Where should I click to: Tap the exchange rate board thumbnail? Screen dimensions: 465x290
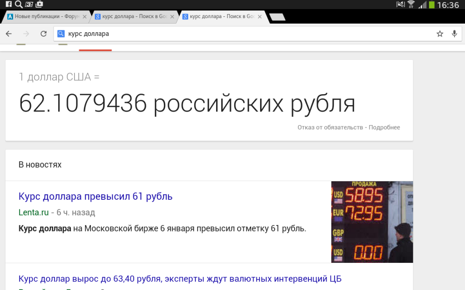point(372,222)
